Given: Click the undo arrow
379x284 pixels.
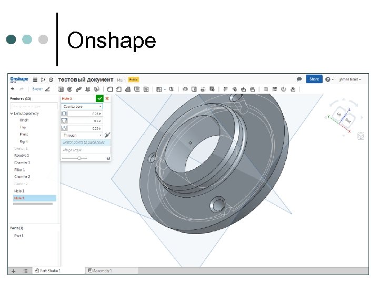Looking at the screenshot, I should point(13,89).
